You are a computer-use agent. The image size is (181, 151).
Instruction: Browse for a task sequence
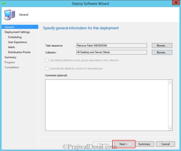pyautogui.click(x=162, y=45)
